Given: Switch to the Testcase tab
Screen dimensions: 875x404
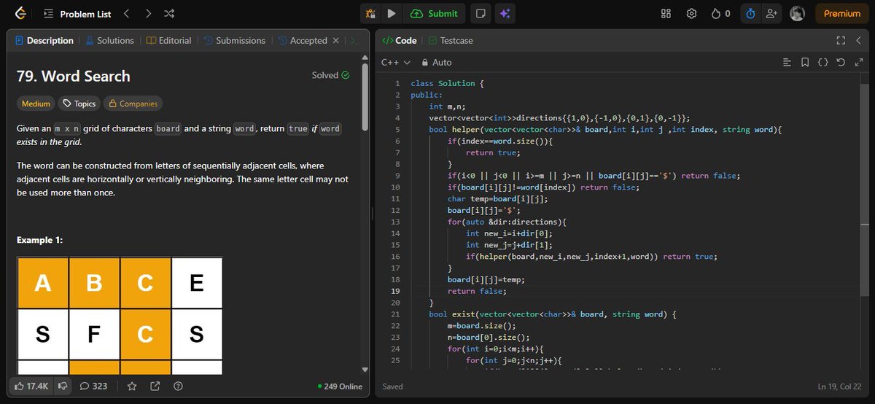Looking at the screenshot, I should (451, 40).
